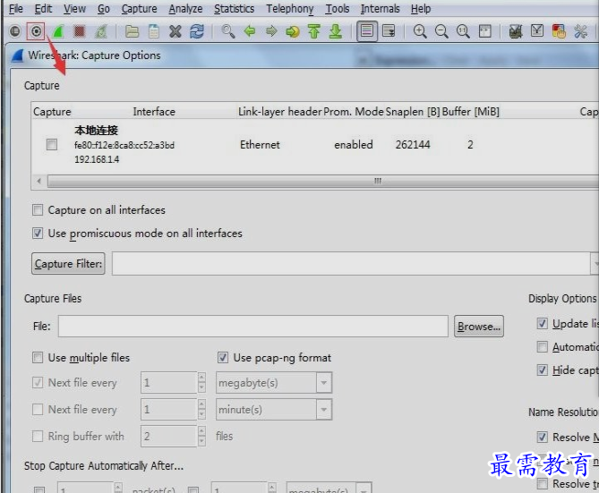Click stepper of Ring buffer files count
The width and height of the screenshot is (599, 493).
click(201, 437)
